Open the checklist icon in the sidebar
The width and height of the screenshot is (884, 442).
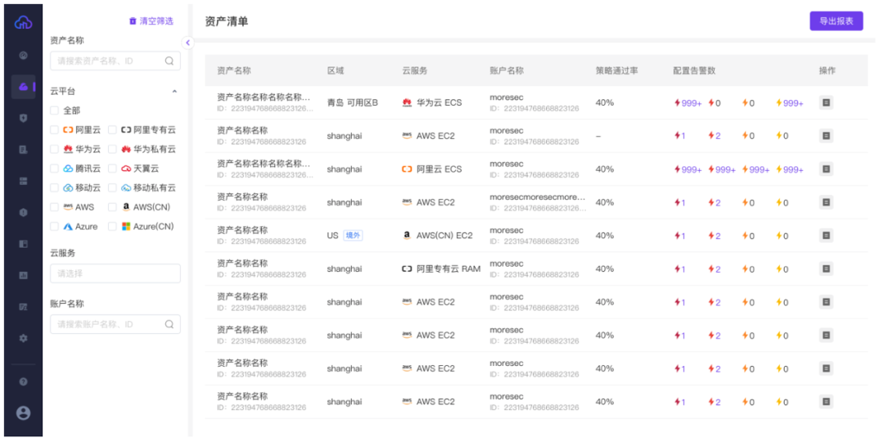(x=23, y=307)
